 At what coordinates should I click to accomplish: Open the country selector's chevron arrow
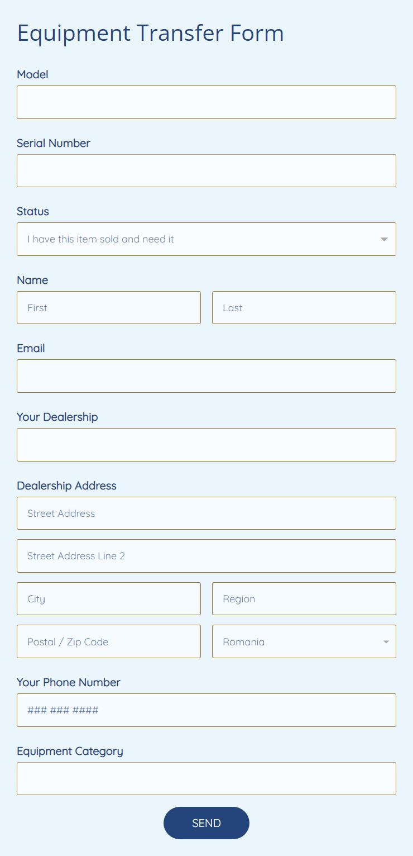tap(386, 641)
